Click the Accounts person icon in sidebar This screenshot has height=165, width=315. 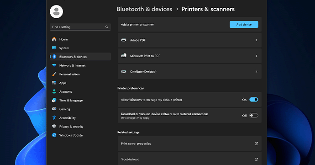[54, 91]
